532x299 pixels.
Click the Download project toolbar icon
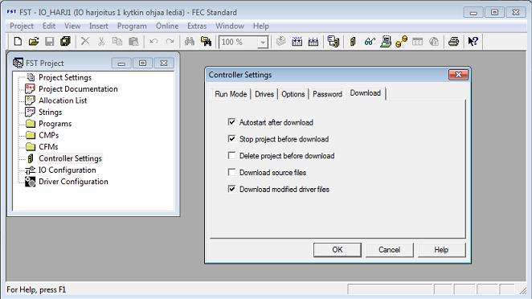334,42
